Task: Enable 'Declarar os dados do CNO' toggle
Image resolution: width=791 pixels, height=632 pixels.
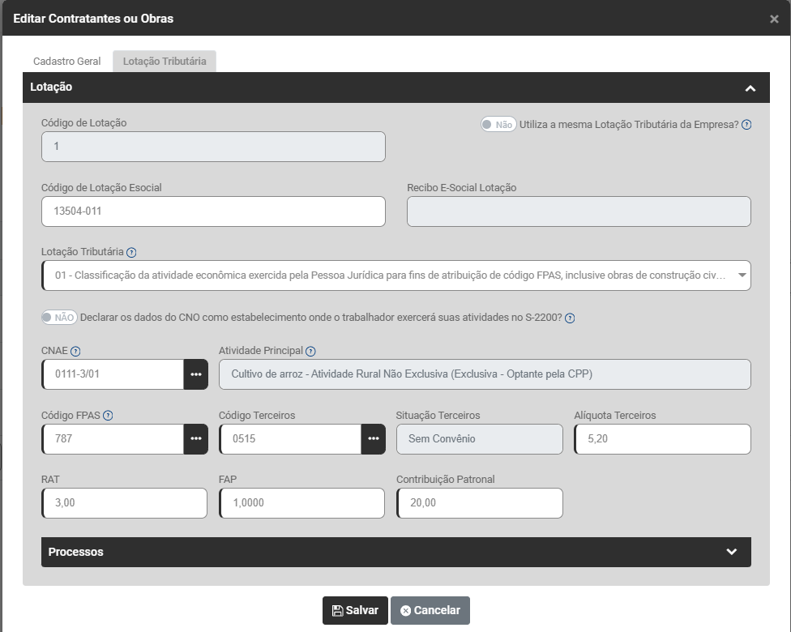Action: 59,318
